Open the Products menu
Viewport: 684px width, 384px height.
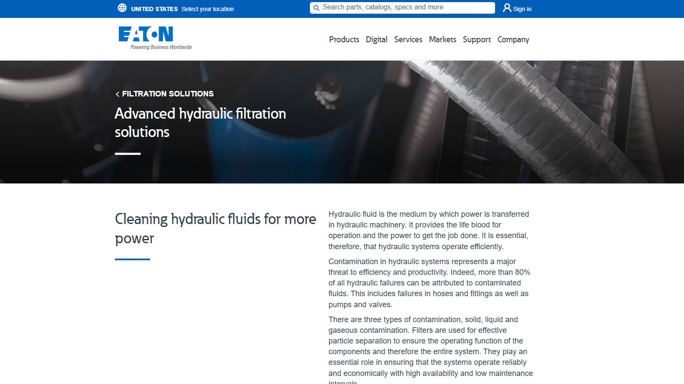pos(344,40)
